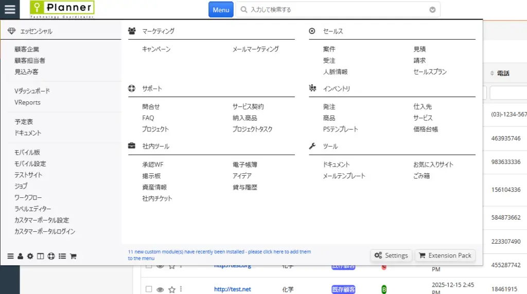Click the life ring icon in menu footer
Image resolution: width=527 pixels, height=294 pixels.
pos(51,256)
